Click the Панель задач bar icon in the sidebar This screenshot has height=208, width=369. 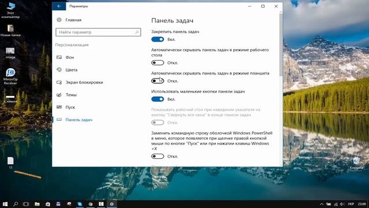(x=59, y=120)
